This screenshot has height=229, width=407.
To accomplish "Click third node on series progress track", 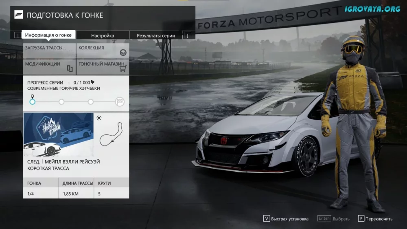I will click(91, 102).
